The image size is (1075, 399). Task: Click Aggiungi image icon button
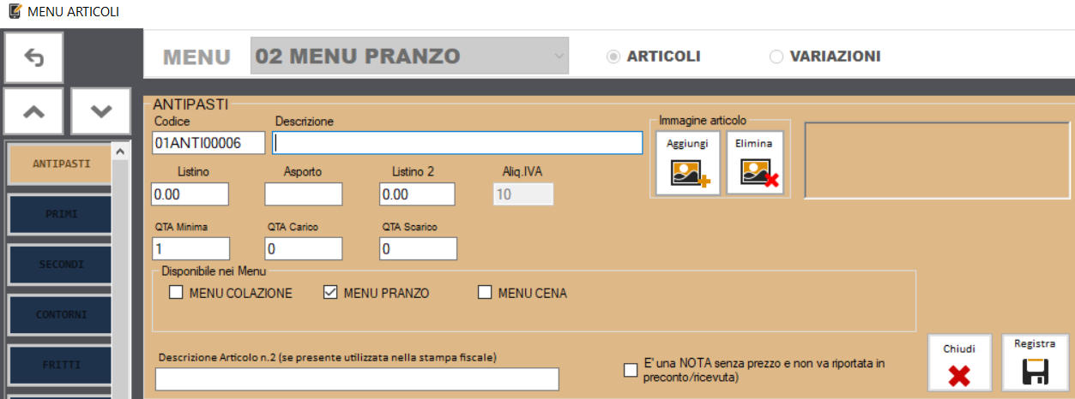pyautogui.click(x=687, y=163)
